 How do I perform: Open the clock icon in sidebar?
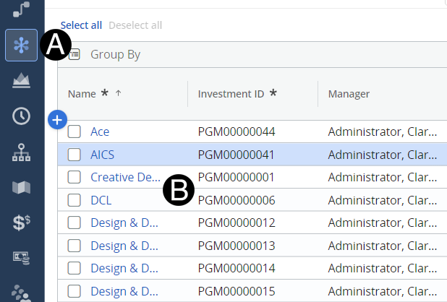(21, 116)
